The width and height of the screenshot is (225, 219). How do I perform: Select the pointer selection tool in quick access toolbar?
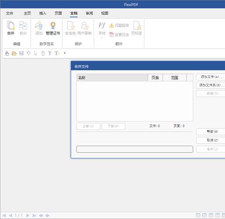point(36,53)
